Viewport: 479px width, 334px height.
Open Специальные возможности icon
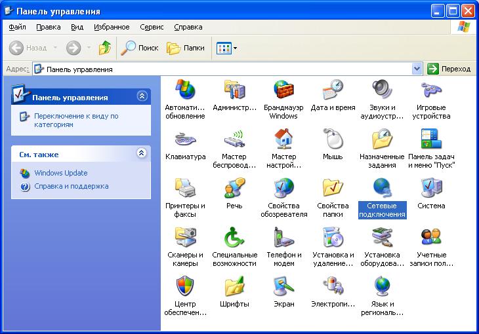234,236
